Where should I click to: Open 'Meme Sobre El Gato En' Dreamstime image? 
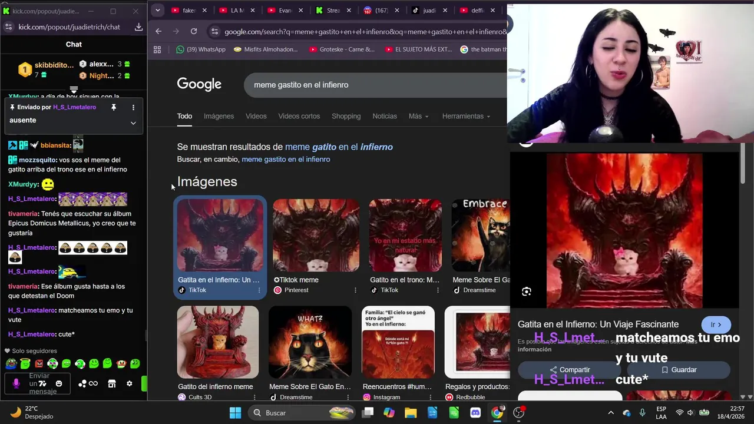tap(310, 342)
